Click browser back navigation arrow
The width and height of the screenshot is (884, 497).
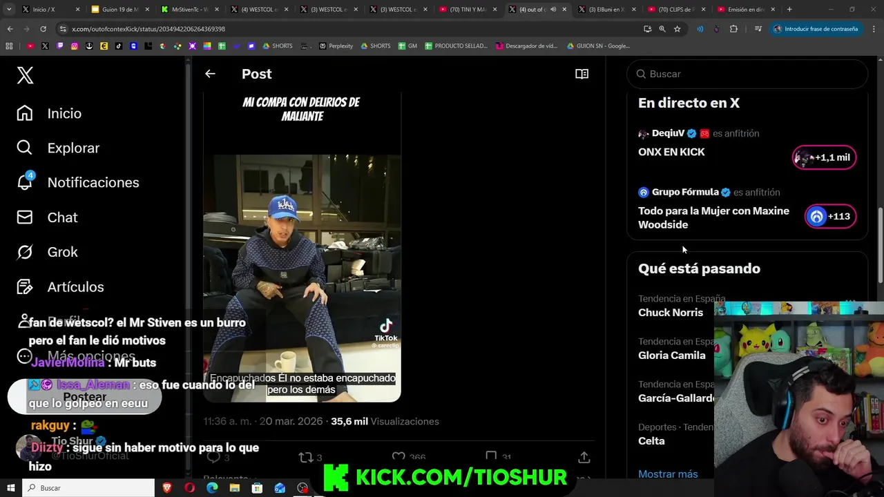tap(10, 29)
